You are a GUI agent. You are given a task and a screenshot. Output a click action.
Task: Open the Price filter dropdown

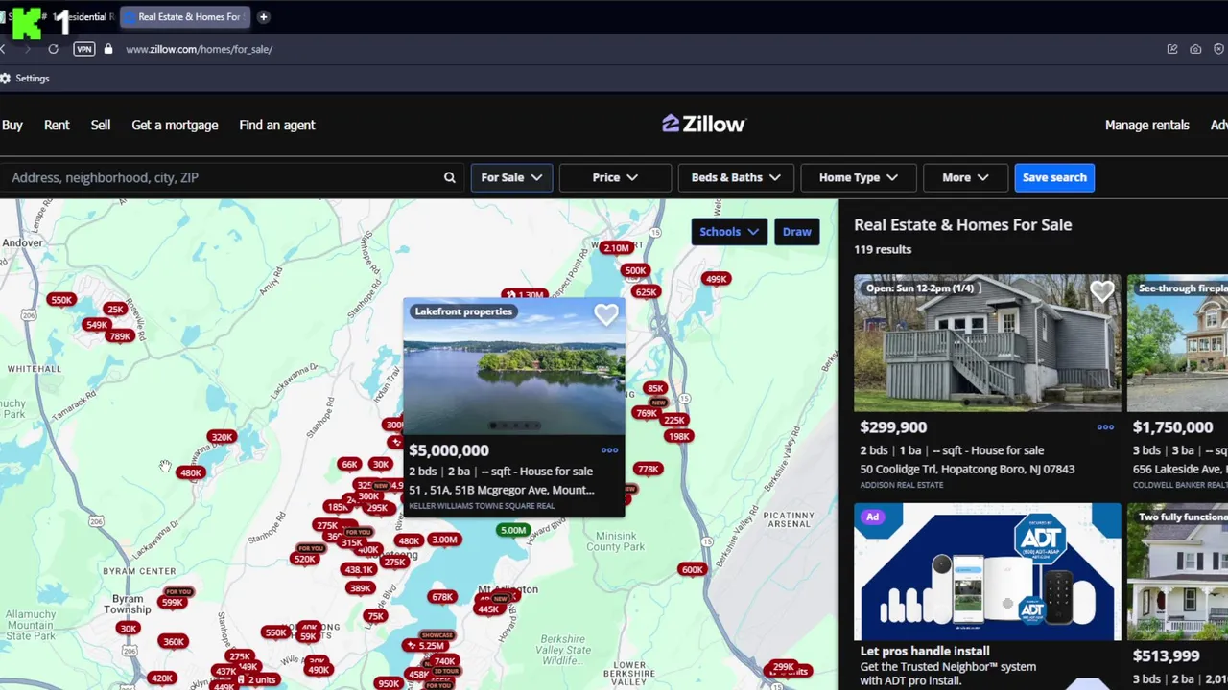[615, 177]
